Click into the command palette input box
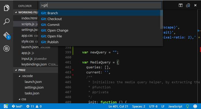The image size is (201, 109). click(x=100, y=5)
